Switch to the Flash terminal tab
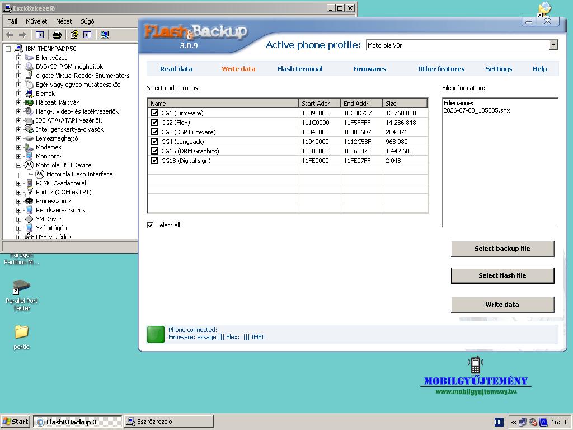573x430 pixels. coord(300,69)
